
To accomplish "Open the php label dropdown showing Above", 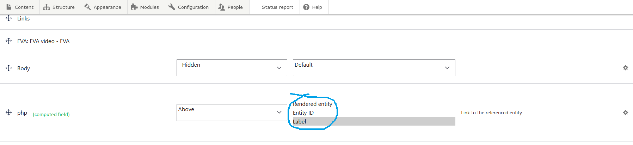I will coord(232,113).
